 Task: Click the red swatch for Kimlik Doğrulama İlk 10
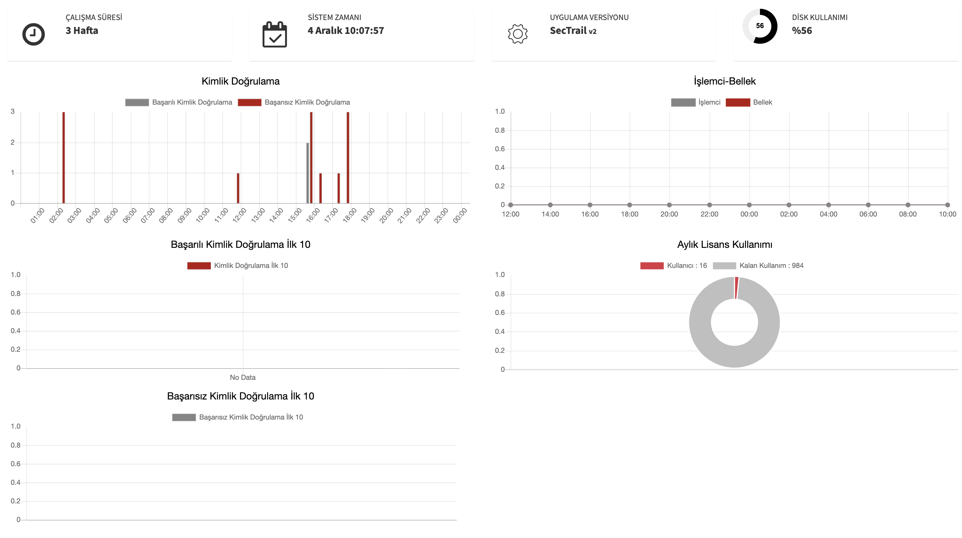click(x=199, y=265)
